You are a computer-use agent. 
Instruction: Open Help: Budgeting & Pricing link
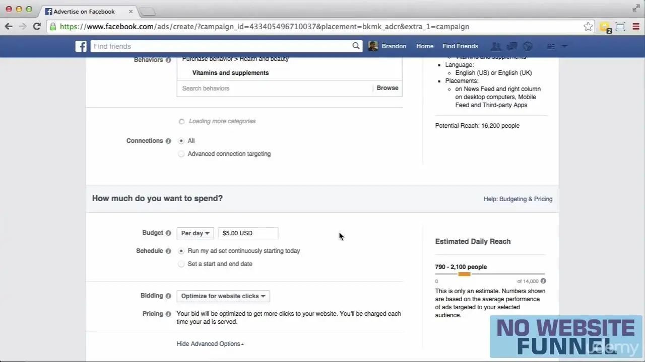coord(518,199)
